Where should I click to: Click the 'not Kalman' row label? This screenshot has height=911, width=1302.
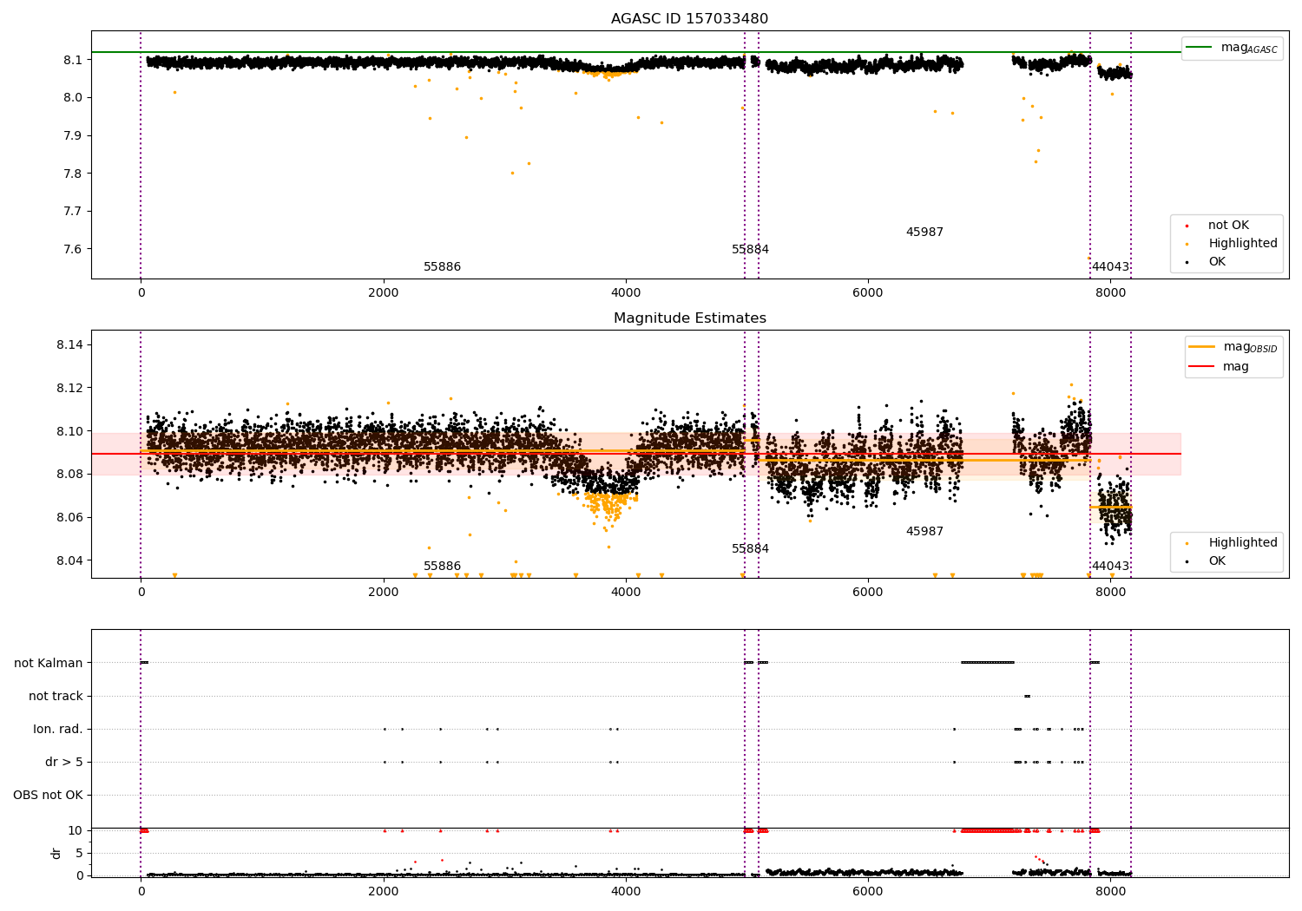coord(49,664)
